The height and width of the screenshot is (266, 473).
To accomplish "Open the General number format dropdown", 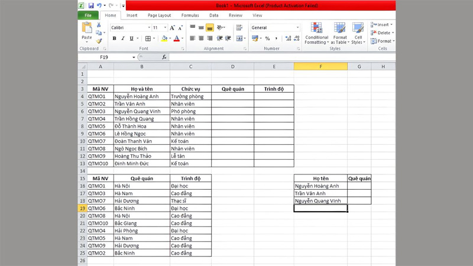I will click(297, 28).
